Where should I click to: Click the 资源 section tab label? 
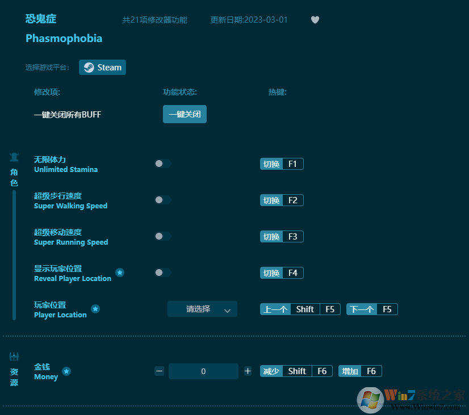(14, 377)
